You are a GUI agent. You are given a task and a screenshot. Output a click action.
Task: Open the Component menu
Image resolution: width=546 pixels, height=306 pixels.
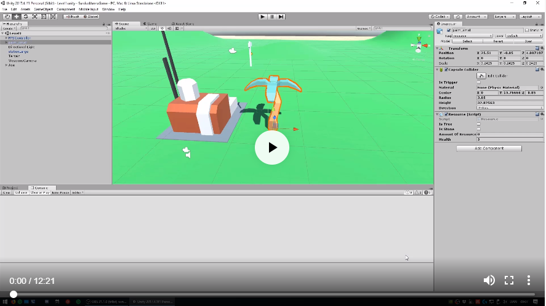click(x=65, y=9)
